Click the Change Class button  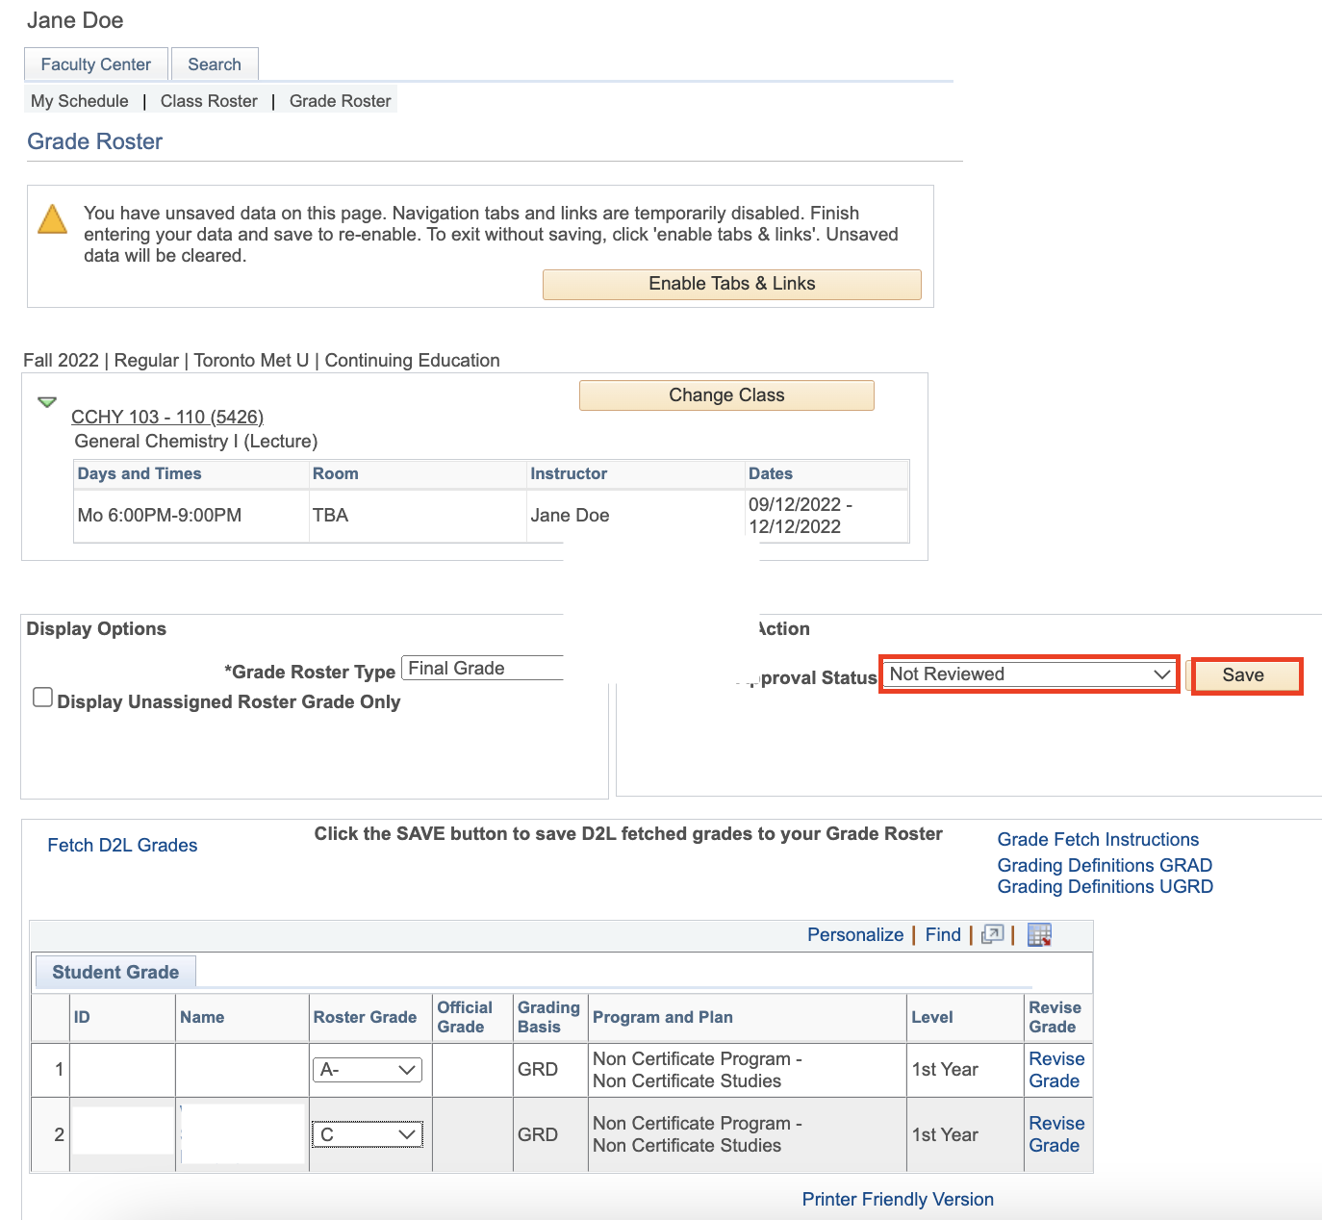726,395
